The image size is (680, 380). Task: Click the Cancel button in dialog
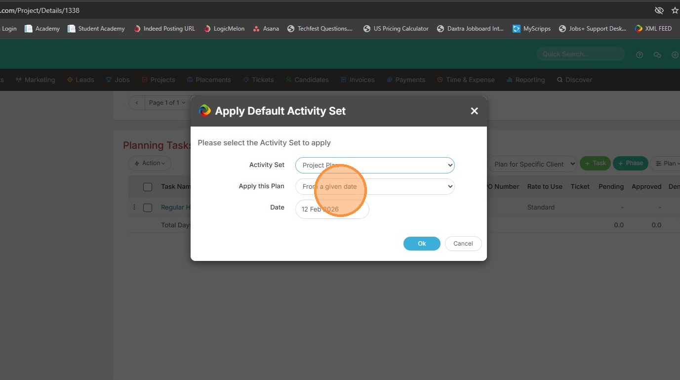(x=463, y=244)
